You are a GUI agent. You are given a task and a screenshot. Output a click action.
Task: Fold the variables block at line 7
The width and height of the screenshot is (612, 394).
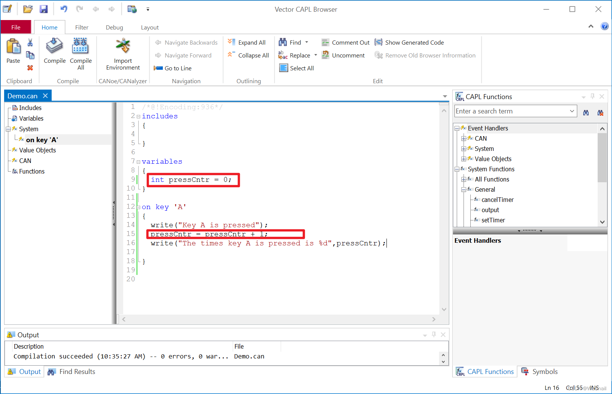138,162
